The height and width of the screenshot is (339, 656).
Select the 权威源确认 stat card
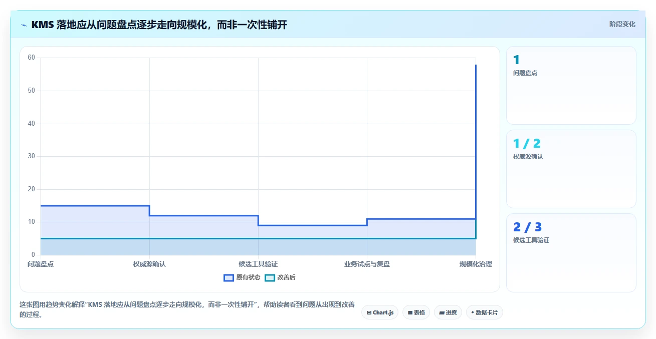pyautogui.click(x=571, y=169)
